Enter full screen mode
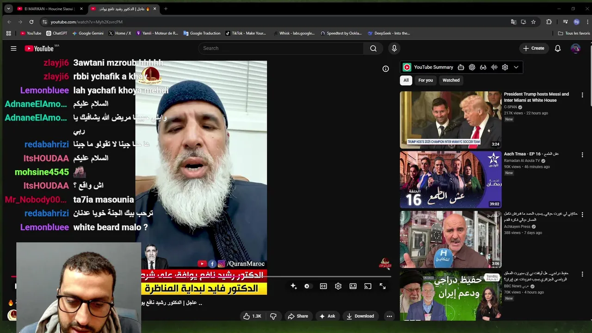Image resolution: width=592 pixels, height=333 pixels. (x=382, y=286)
